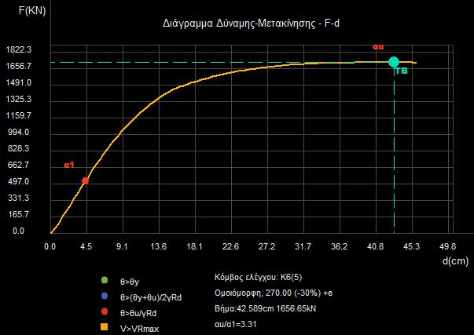Click the 9.1 x-axis value
The width and height of the screenshot is (474, 335).
click(122, 246)
